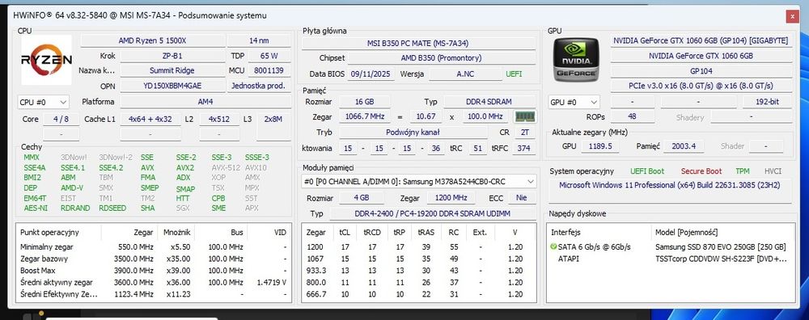This screenshot has width=809, height=320.
Task: Click the memory multiplier '10.67' field
Action: coord(426,117)
